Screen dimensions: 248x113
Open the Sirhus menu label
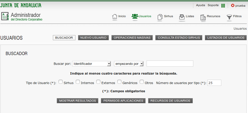pos(168,16)
